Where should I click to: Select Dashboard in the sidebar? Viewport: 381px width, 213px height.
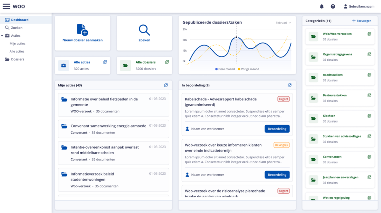[20, 20]
